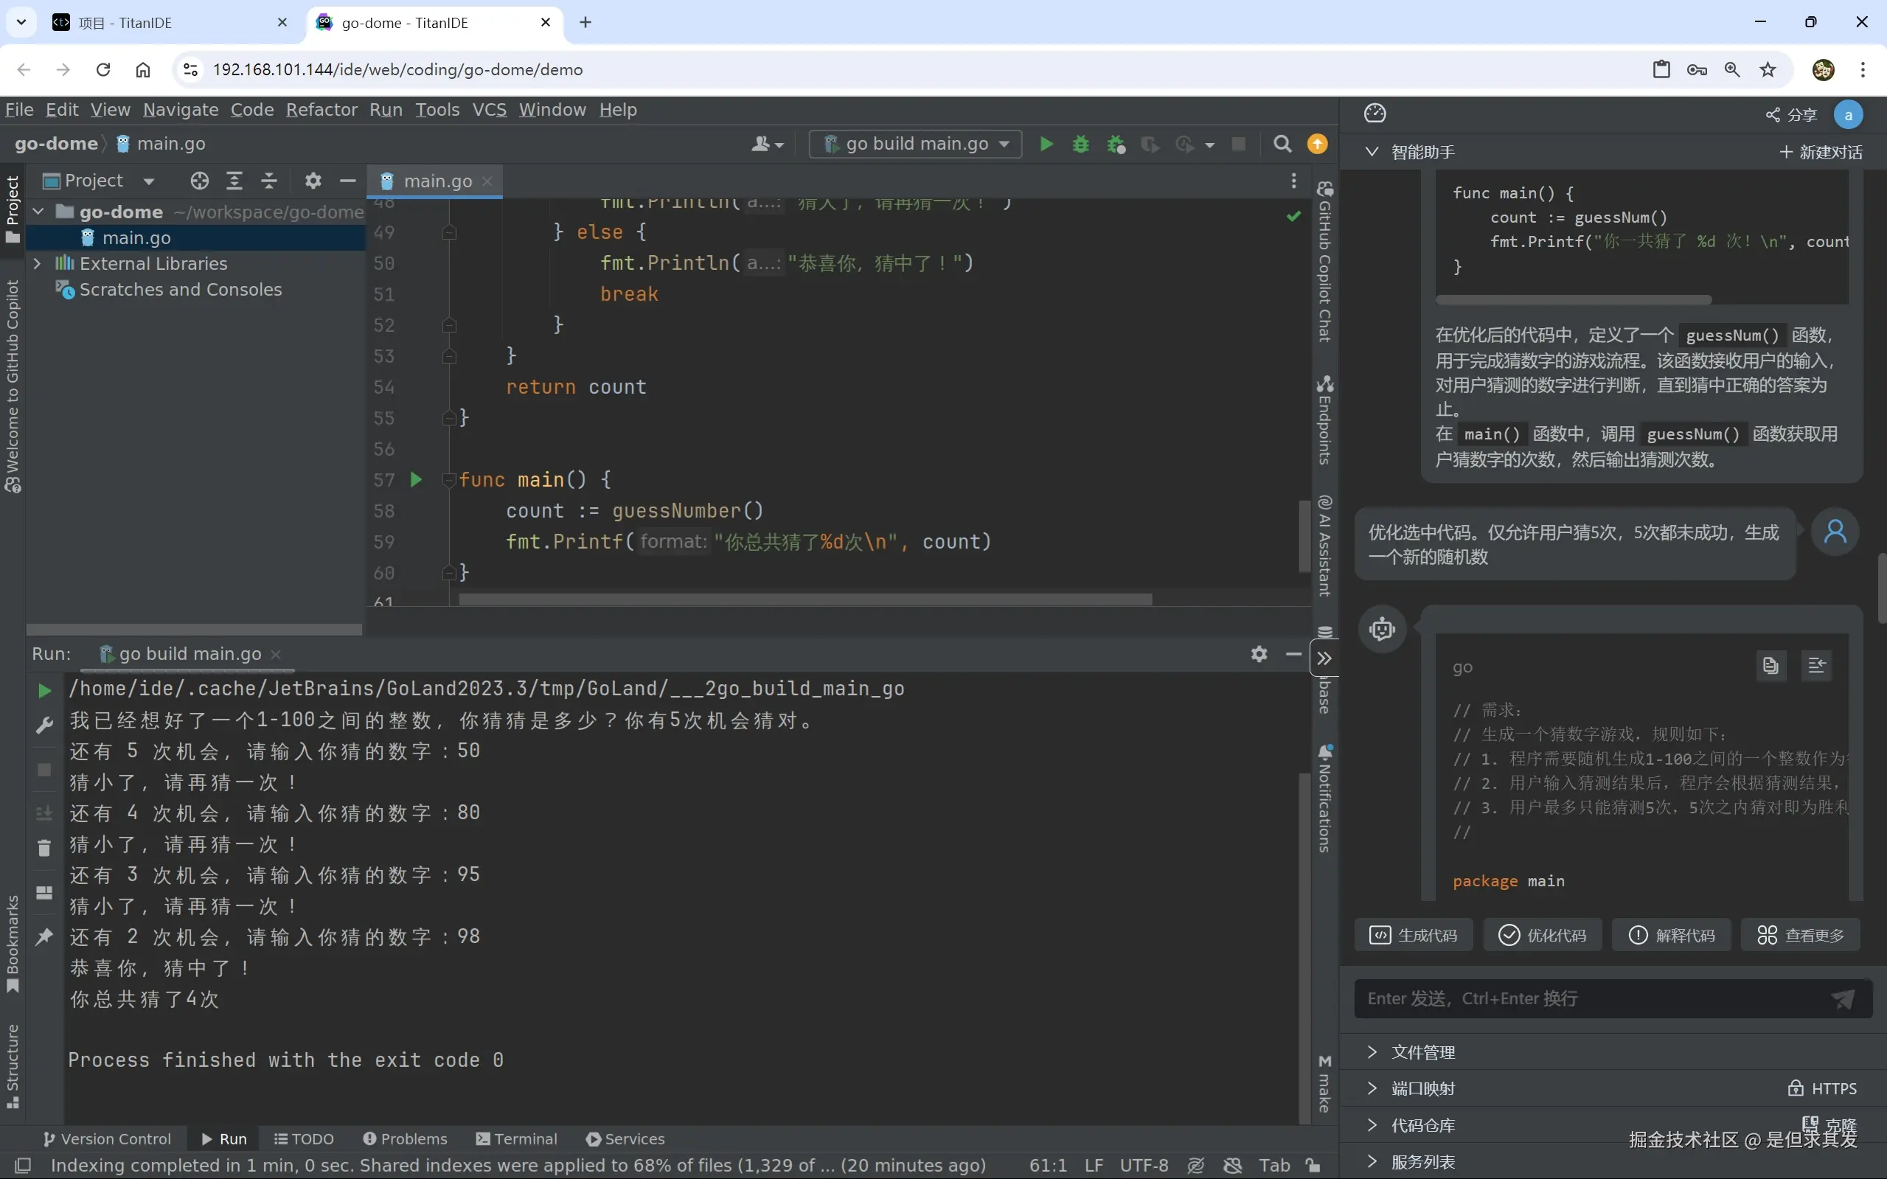Toggle the read-only lock icon in status bar

[1314, 1166]
